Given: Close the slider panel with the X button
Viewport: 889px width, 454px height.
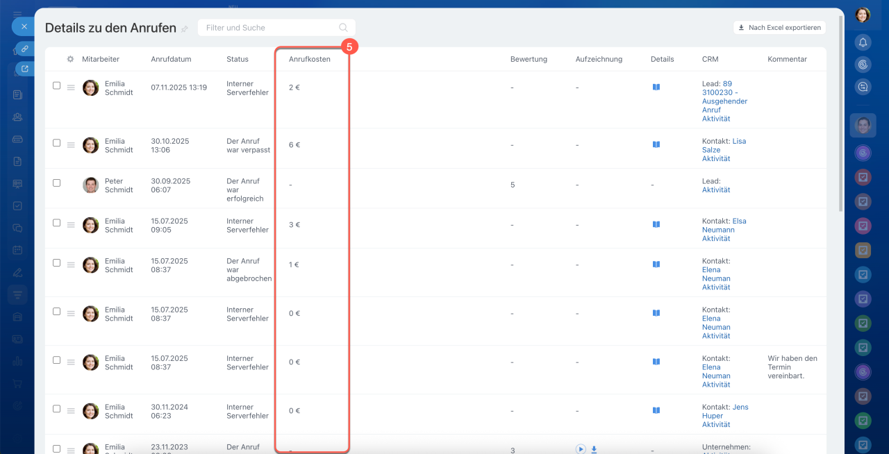Looking at the screenshot, I should coord(24,26).
